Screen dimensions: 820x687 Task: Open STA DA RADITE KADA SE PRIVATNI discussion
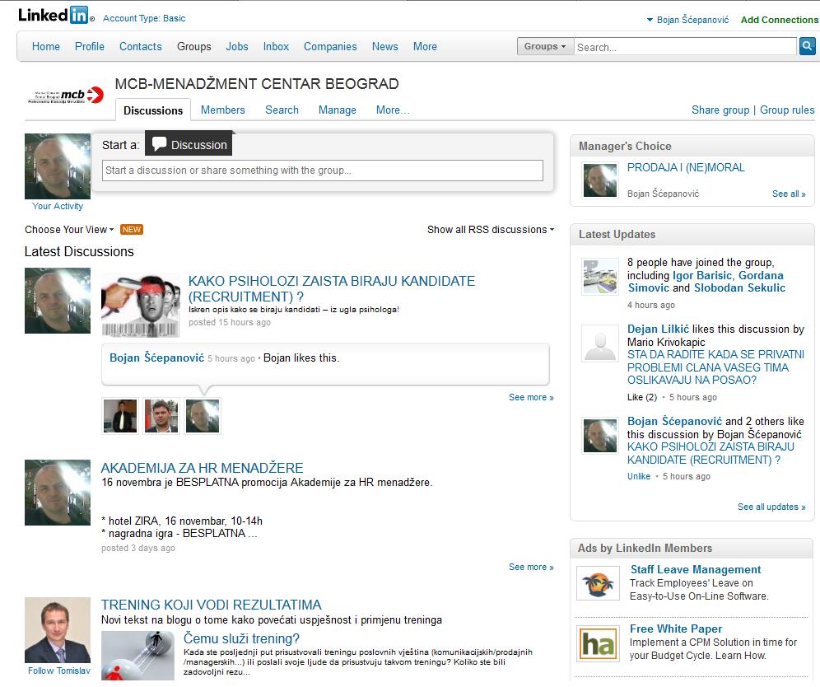[715, 367]
